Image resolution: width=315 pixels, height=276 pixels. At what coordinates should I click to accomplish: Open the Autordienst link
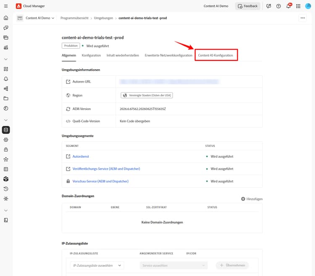[x=81, y=156]
